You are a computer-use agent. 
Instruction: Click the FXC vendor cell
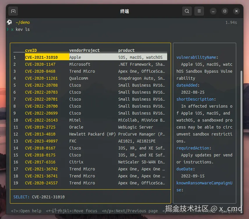pos(73,141)
